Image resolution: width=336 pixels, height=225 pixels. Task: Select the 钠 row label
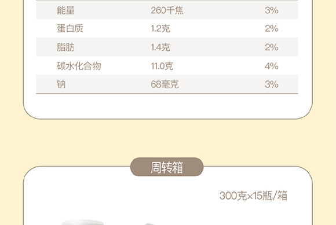tap(61, 84)
